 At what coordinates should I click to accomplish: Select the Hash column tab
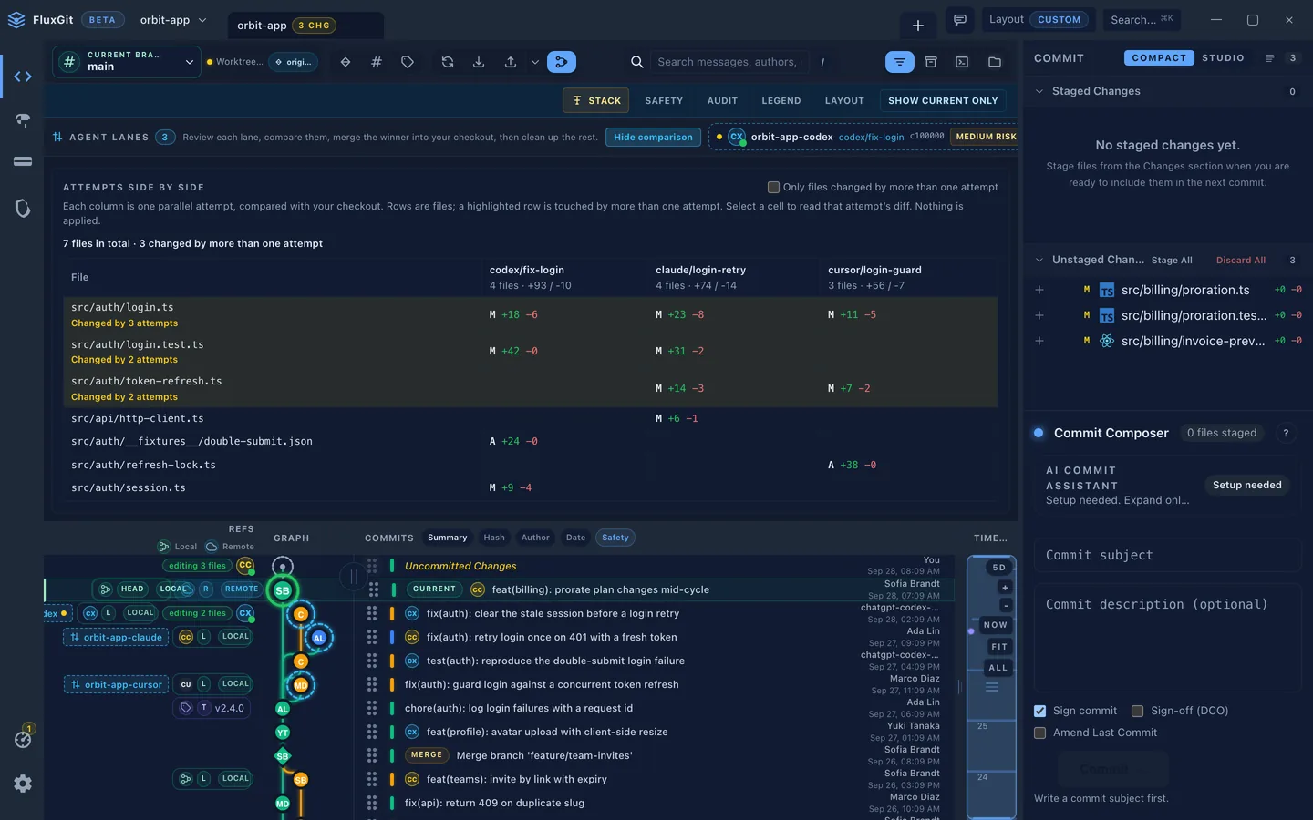pyautogui.click(x=494, y=538)
